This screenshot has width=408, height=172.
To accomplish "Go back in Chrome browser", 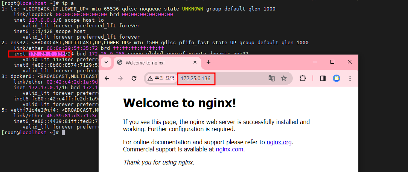I will click(107, 78).
